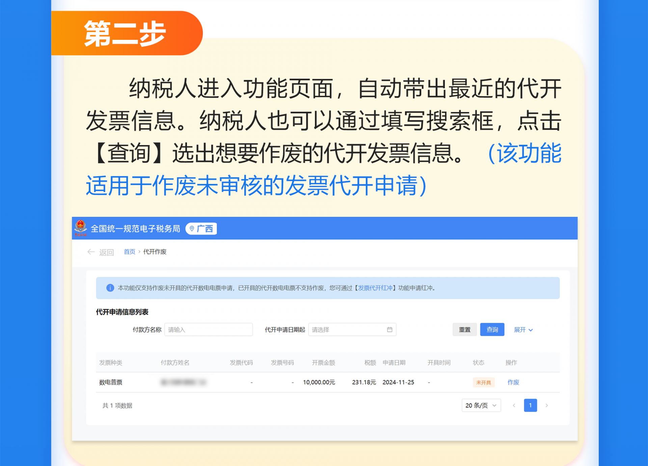Screen dimensions: 648x466
Task: Go to 首页 in the breadcrumb
Action: tap(129, 252)
